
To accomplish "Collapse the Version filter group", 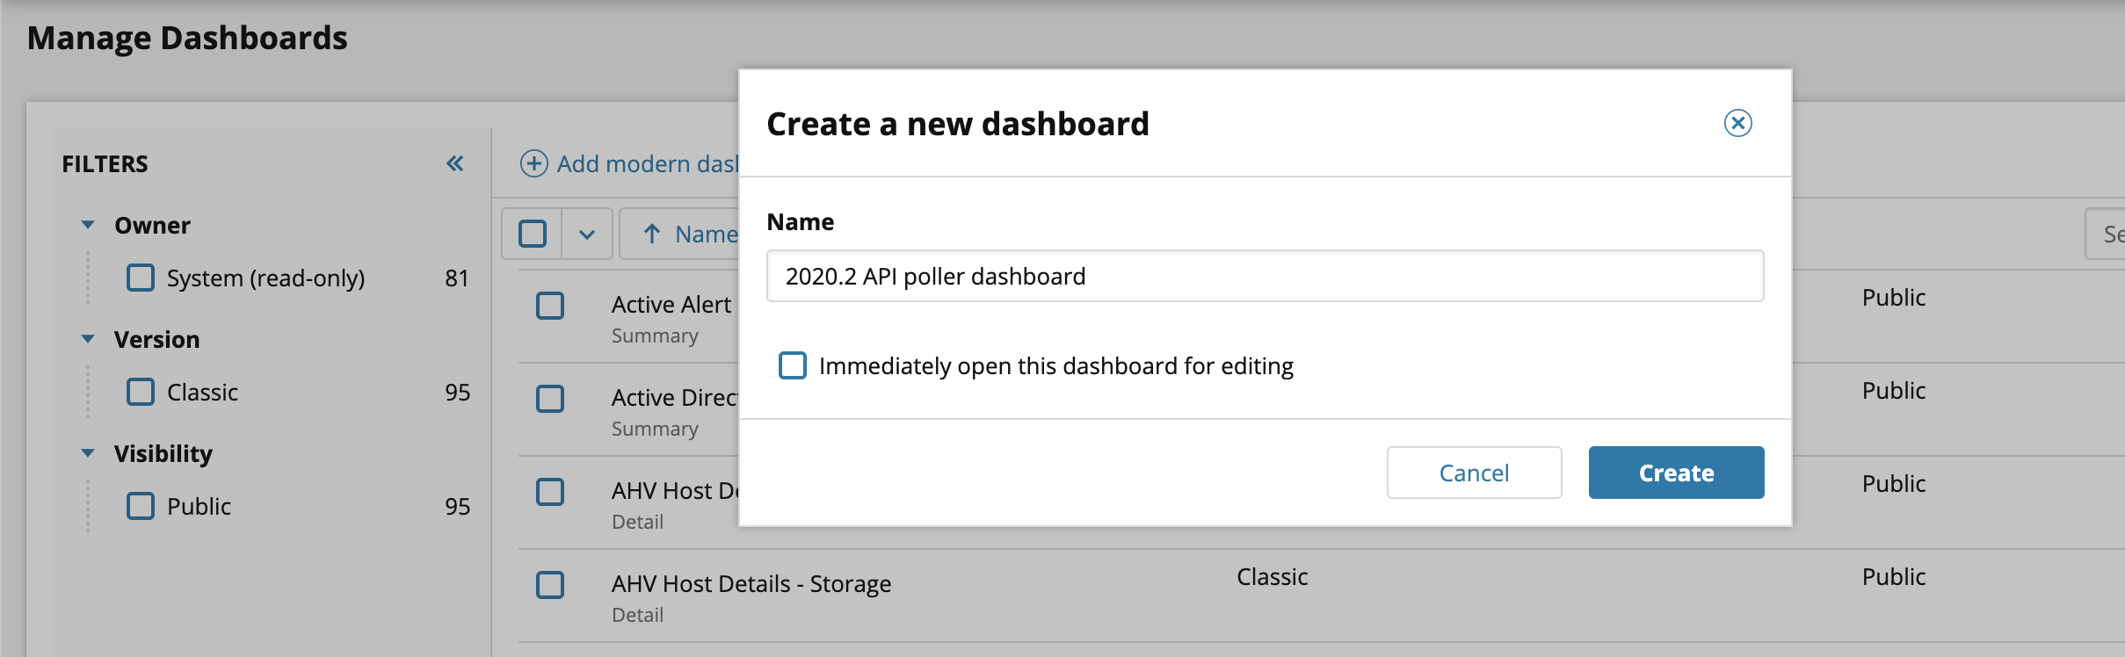I will tap(88, 339).
